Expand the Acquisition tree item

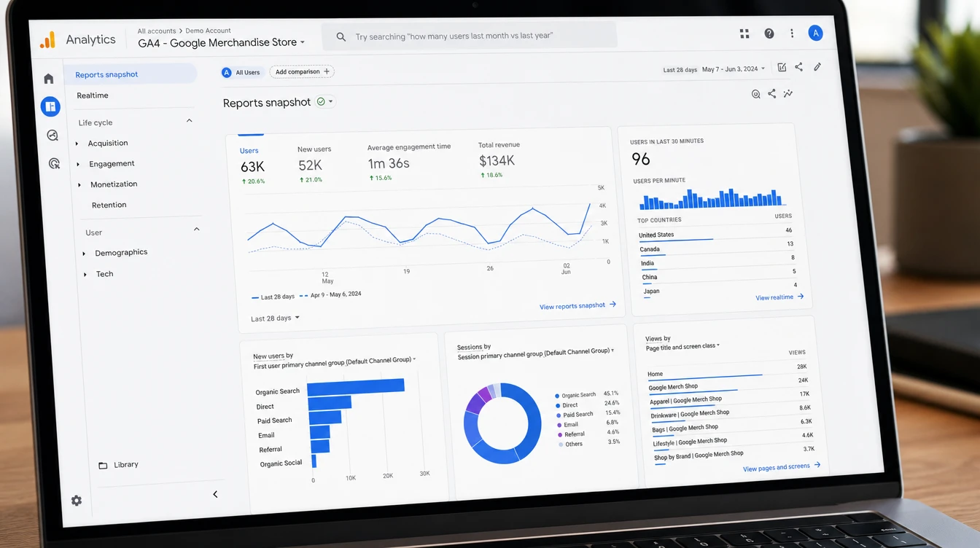click(77, 144)
